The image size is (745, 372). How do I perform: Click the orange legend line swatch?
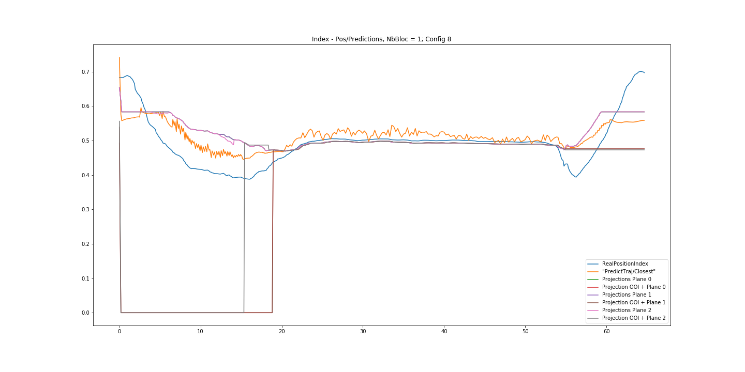[593, 271]
